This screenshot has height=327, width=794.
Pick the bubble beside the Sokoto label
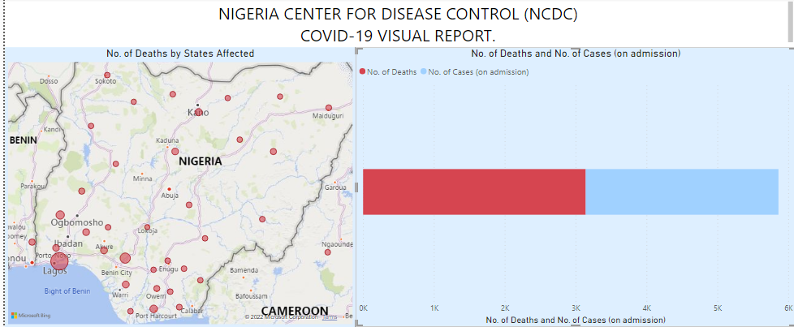(x=106, y=75)
